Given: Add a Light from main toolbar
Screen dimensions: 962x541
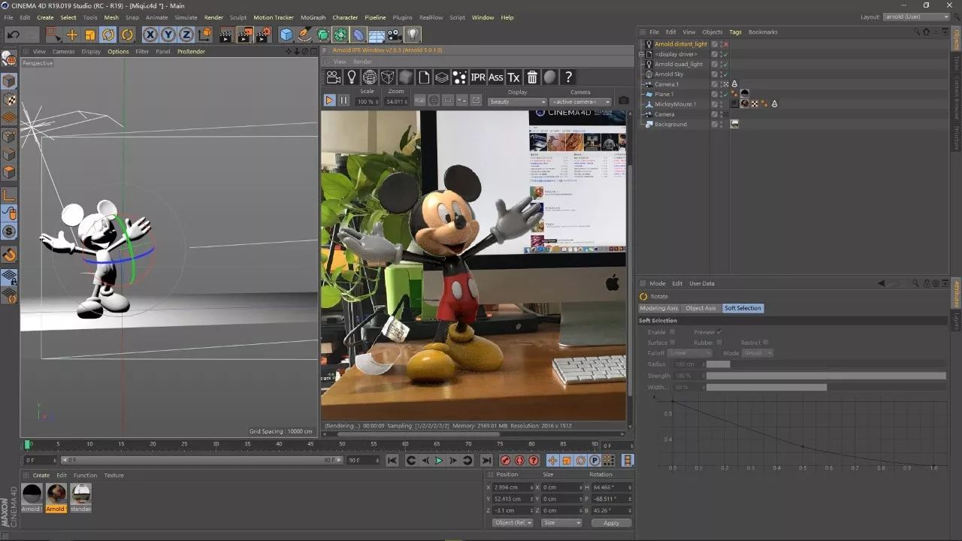Looking at the screenshot, I should pos(413,35).
